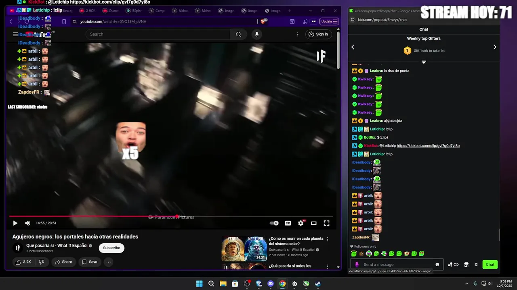Open the browser sidebar panel icon
Screen dimensions: 517x290
[292, 21]
